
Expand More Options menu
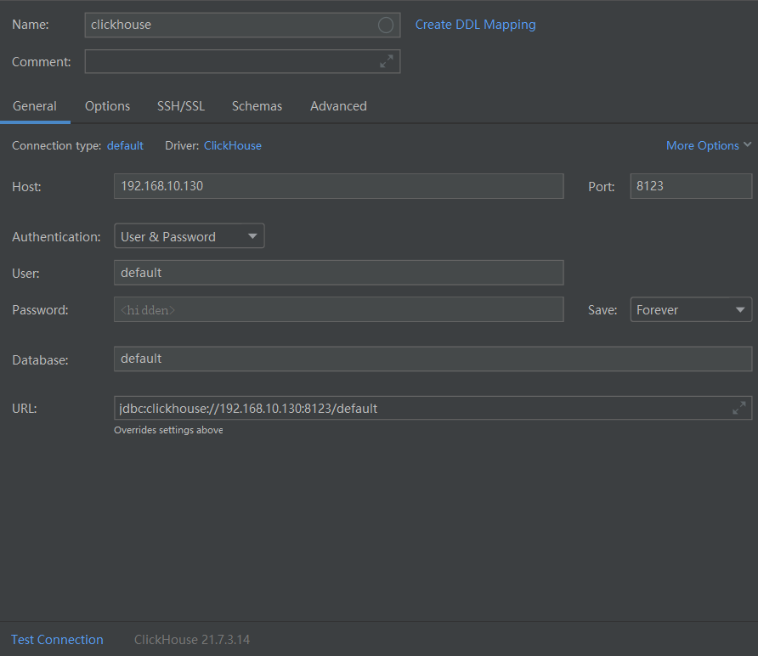(709, 145)
